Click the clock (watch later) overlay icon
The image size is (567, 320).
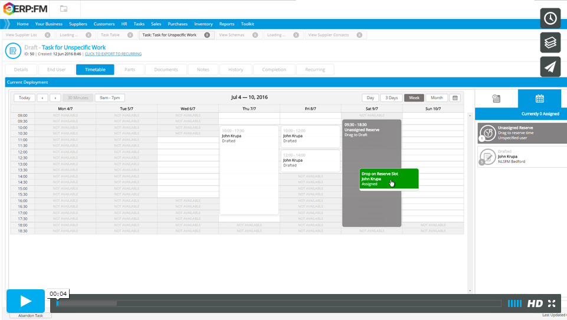coord(550,18)
